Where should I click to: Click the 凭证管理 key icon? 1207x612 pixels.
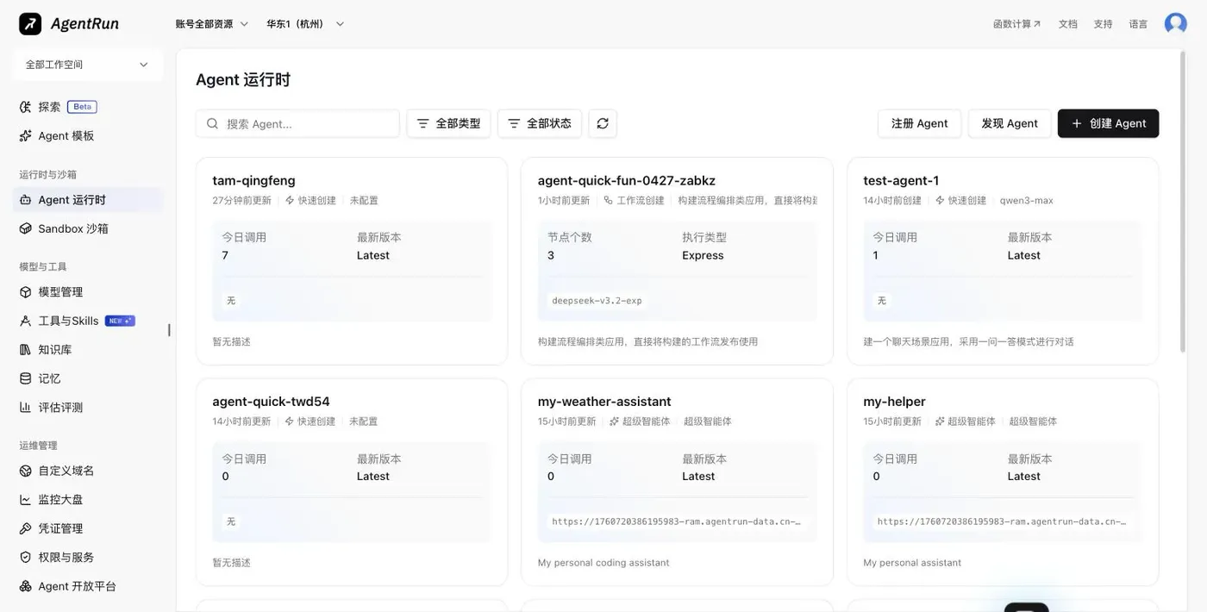coord(26,528)
